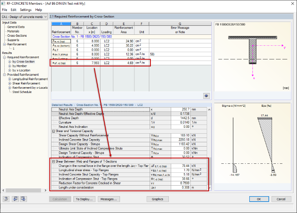
Task: Select Materials in the navigator
Action: (13, 31)
